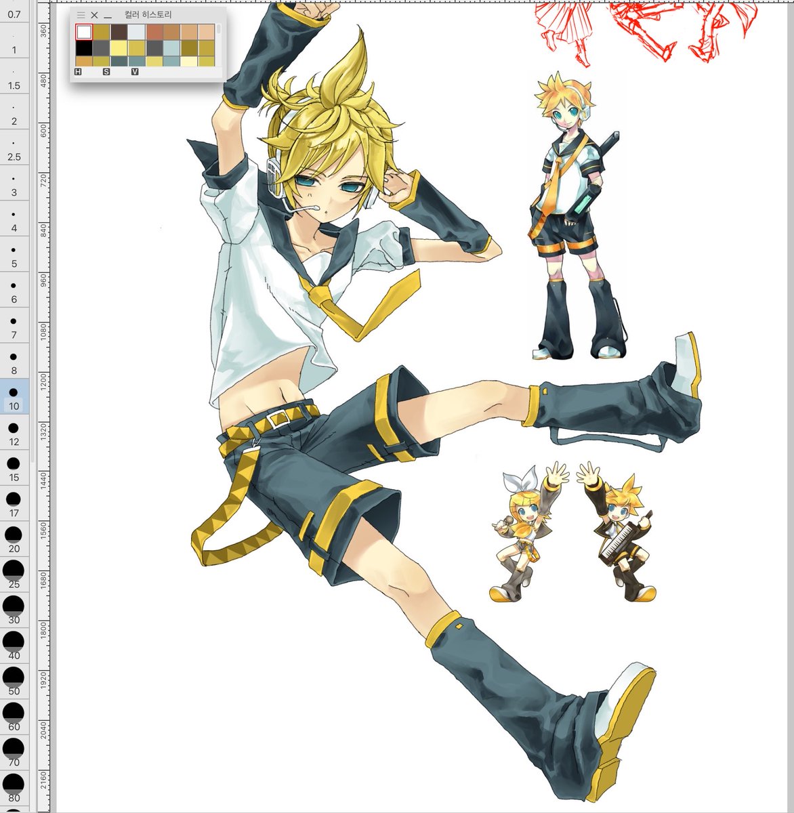The width and height of the screenshot is (794, 813).
Task: Select the 70 brush size preset
Action: [x=14, y=753]
